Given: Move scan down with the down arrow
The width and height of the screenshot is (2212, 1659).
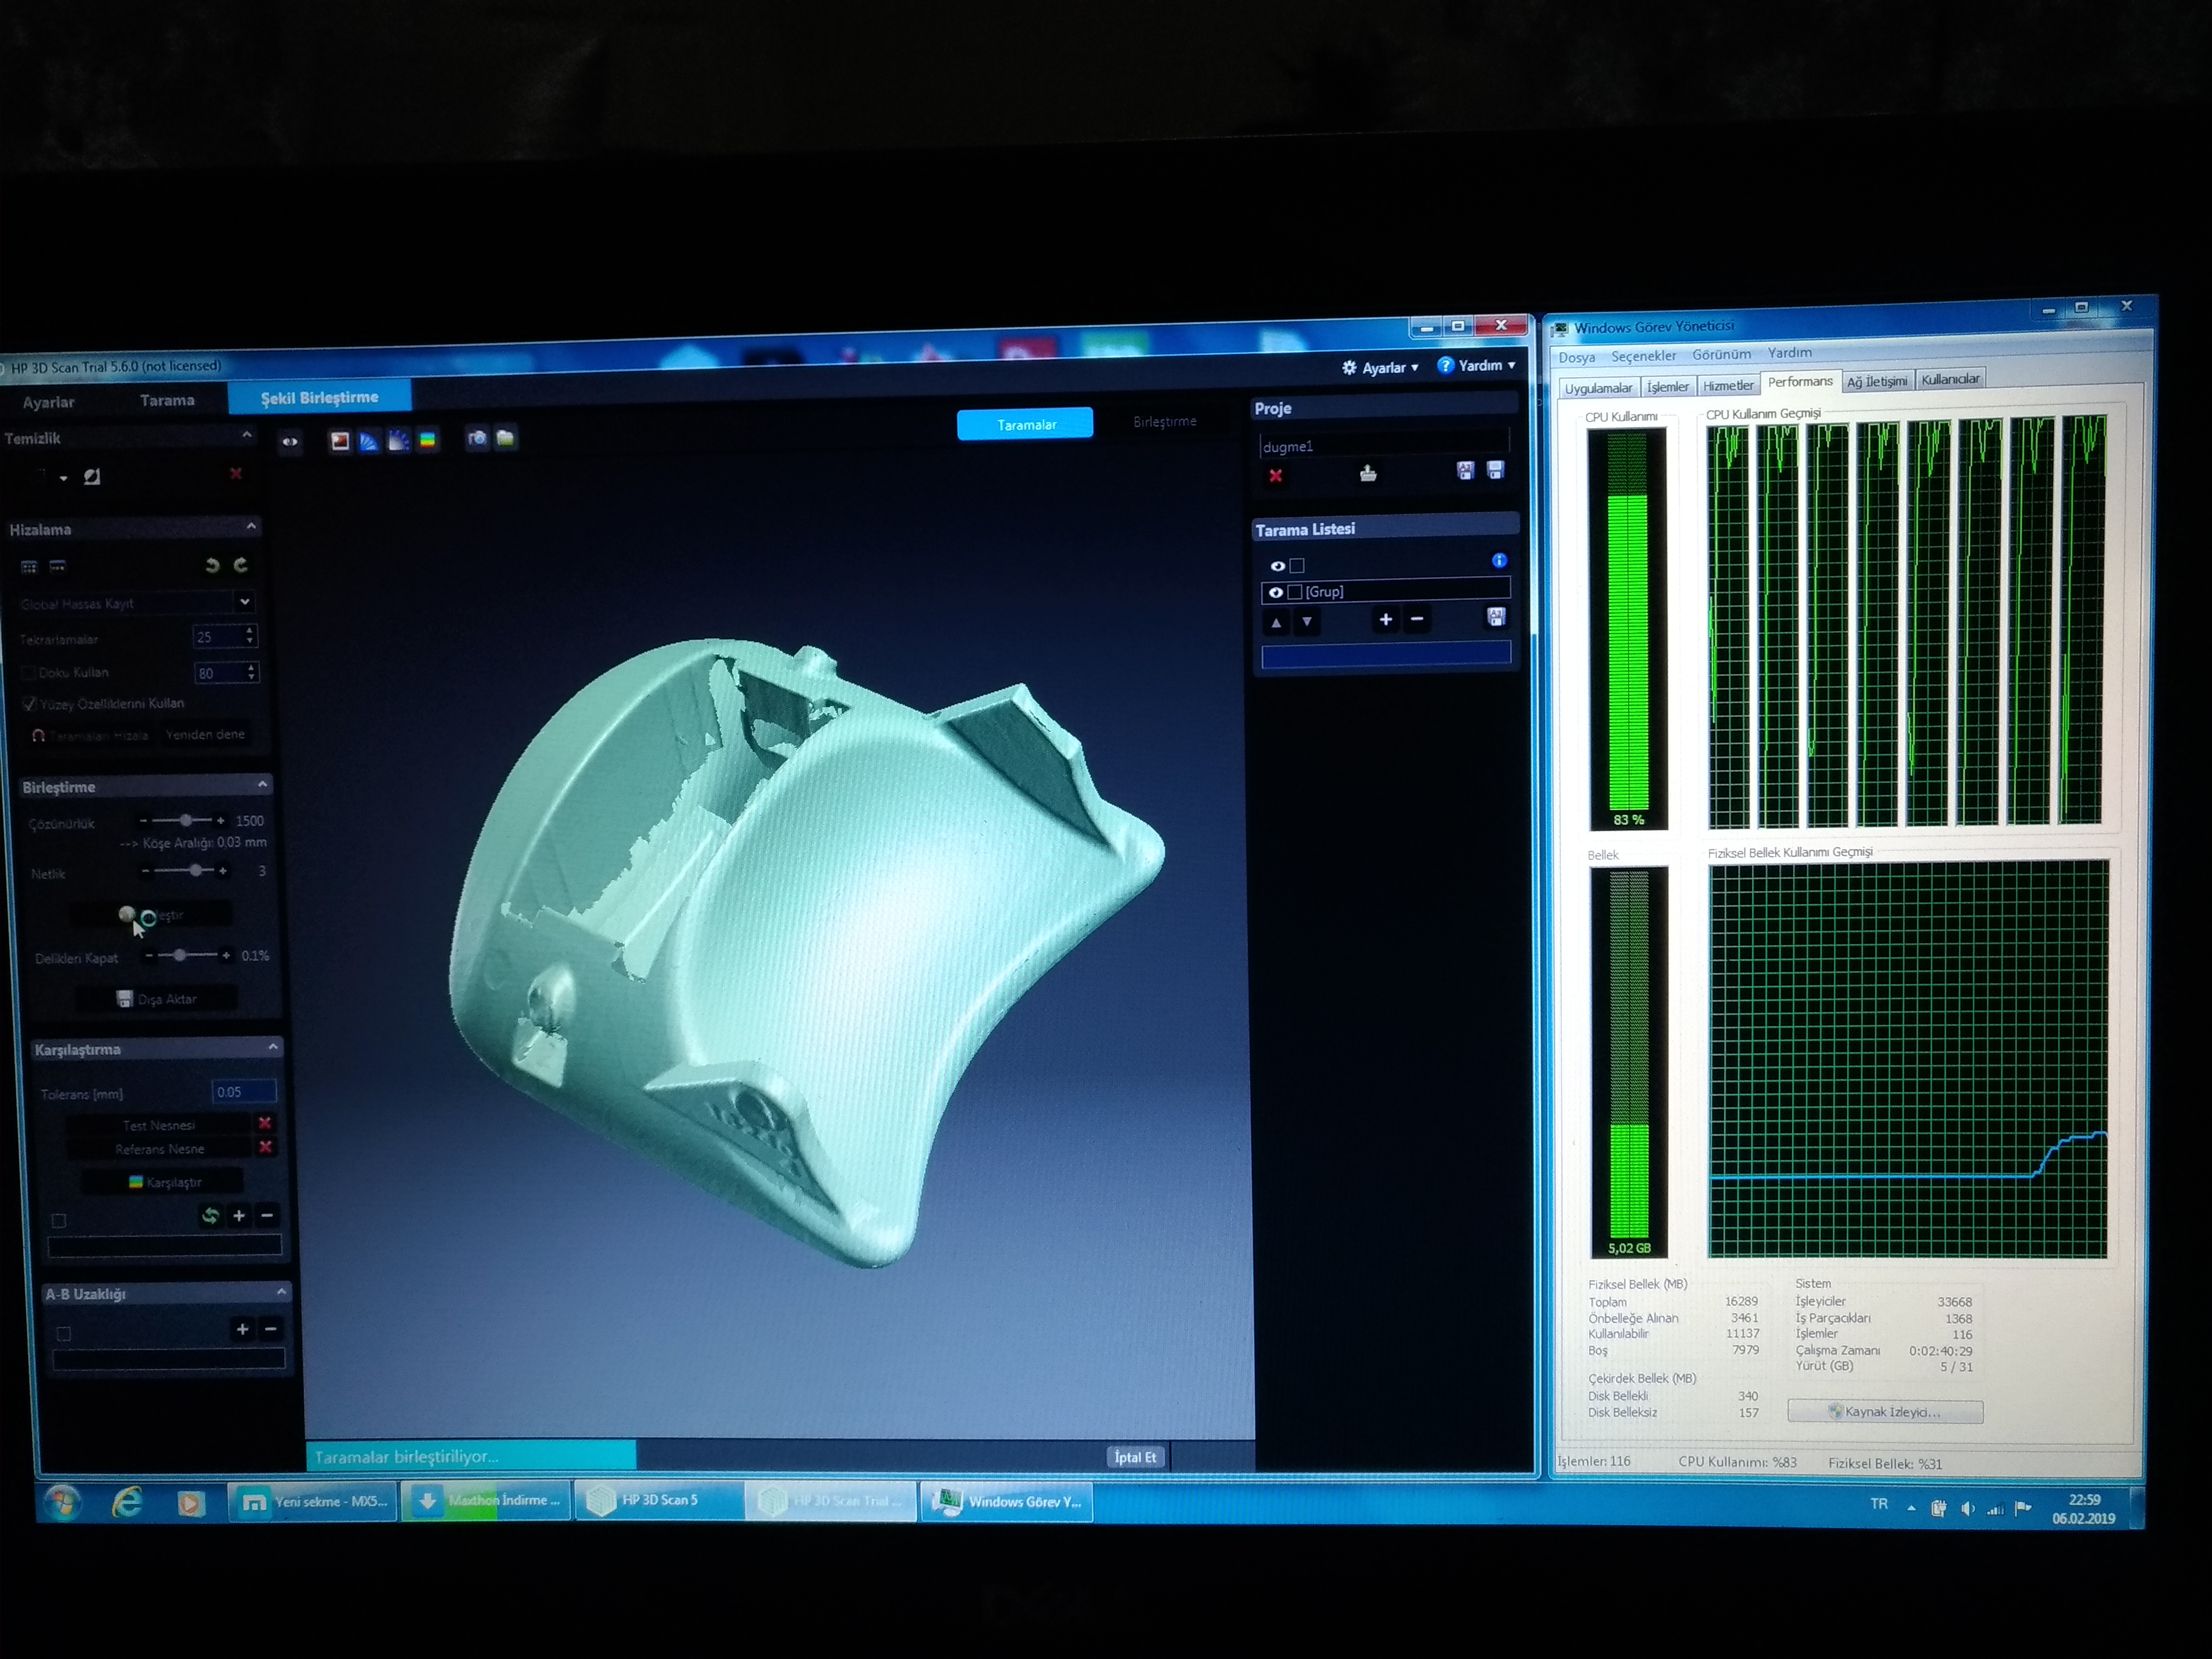Looking at the screenshot, I should (x=1306, y=621).
